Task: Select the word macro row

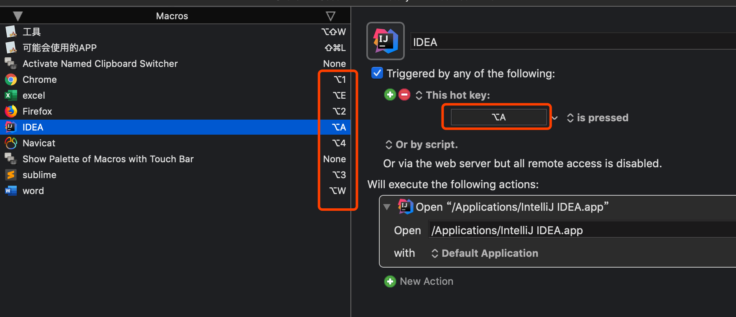Action: (x=175, y=191)
